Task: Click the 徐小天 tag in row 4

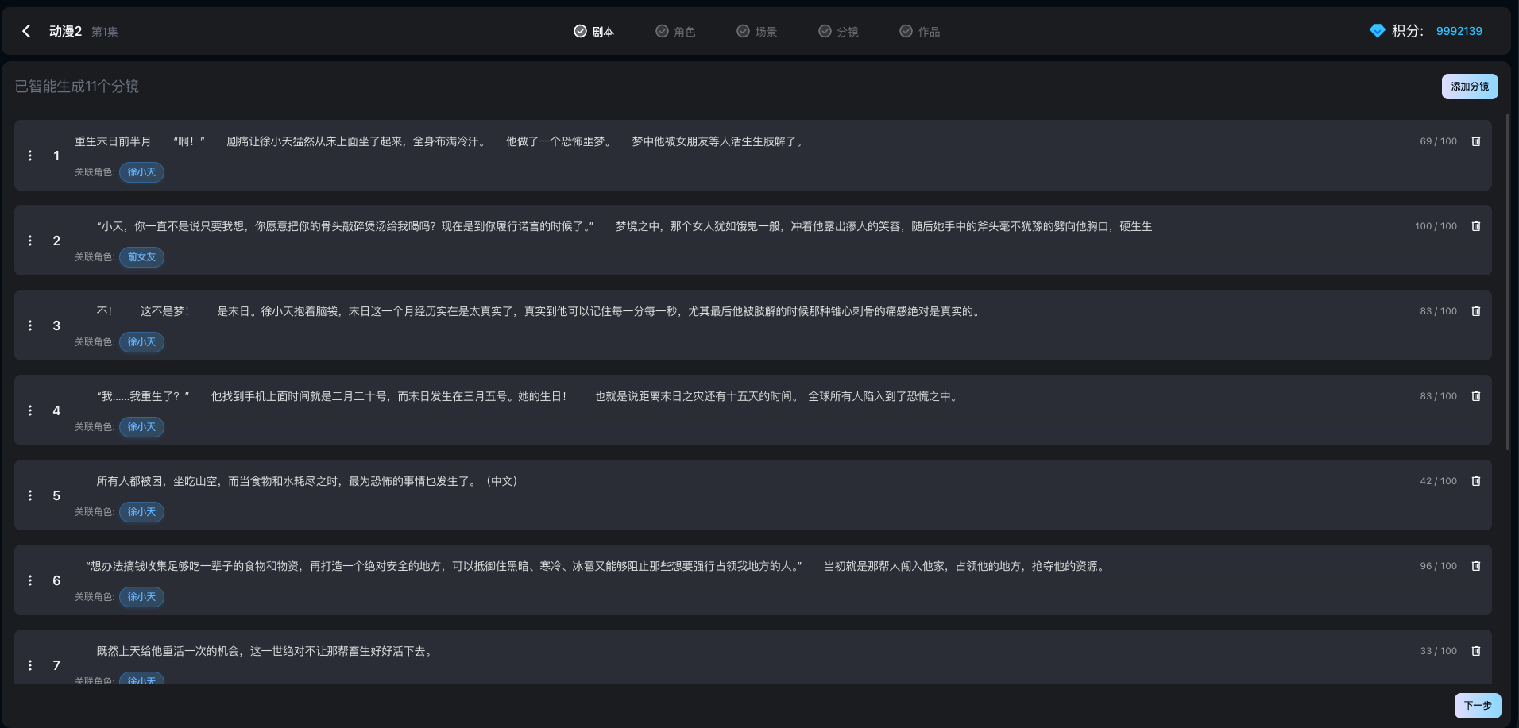Action: pos(141,427)
